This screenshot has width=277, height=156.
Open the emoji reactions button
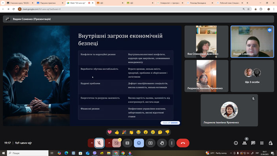pos(139,143)
